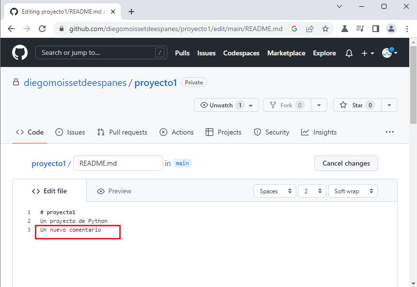Open the Soft wrap dropdown

pos(353,191)
